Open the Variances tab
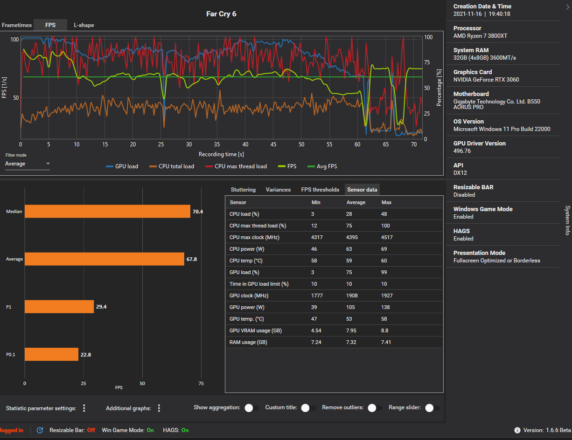Image resolution: width=572 pixels, height=440 pixels. pos(278,190)
